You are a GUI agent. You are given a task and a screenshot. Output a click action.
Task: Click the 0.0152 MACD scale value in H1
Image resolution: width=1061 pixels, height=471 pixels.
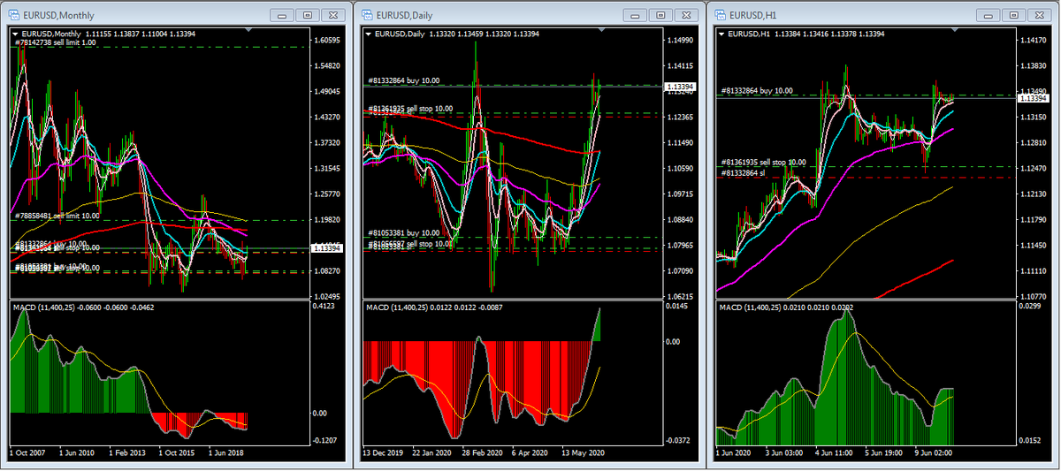tap(1031, 439)
